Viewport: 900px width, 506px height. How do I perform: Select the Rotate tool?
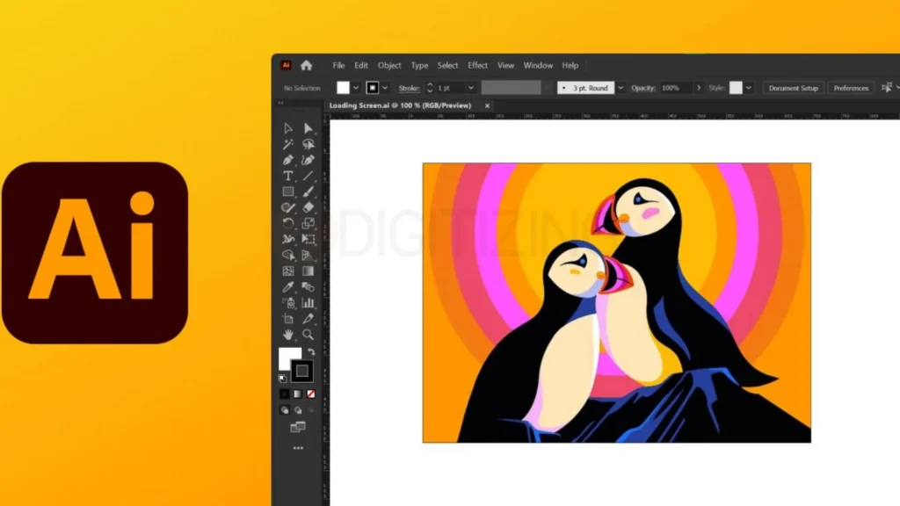tap(288, 223)
